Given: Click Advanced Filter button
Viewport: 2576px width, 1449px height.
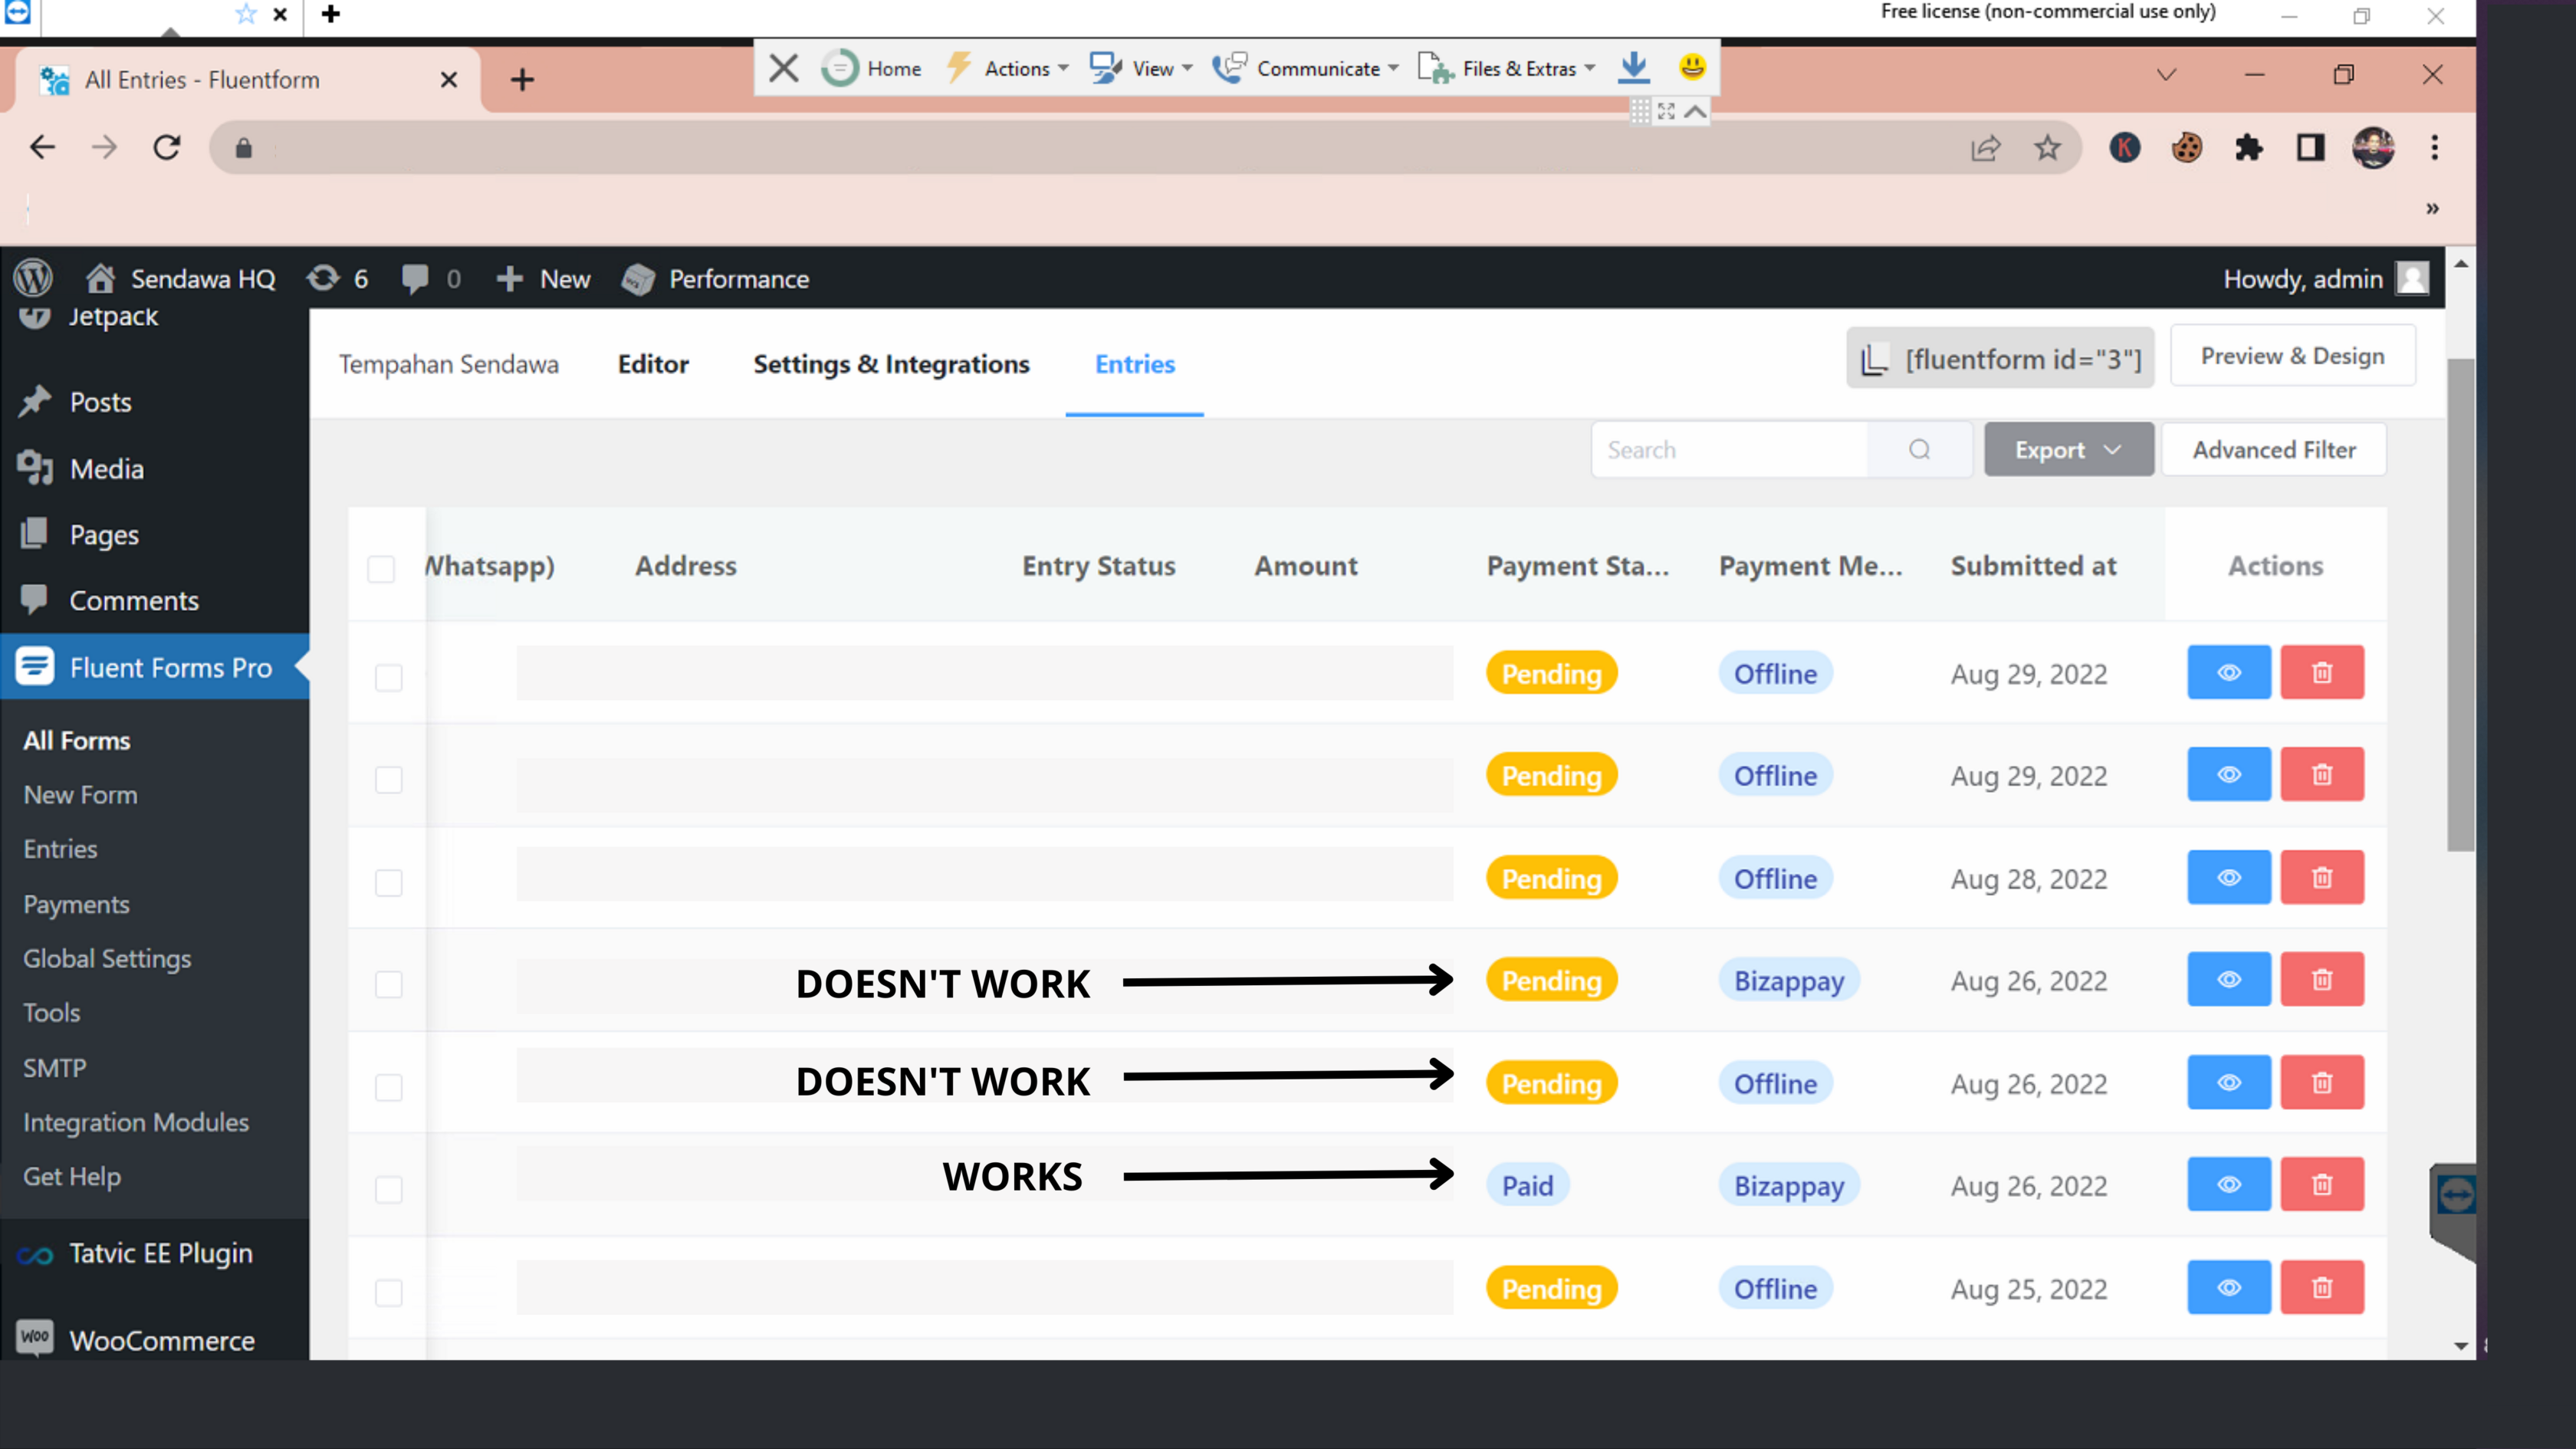Looking at the screenshot, I should [2274, 450].
